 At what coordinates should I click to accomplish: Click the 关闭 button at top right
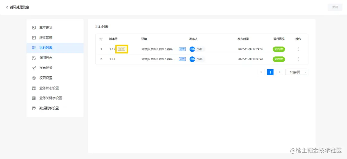[335, 7]
